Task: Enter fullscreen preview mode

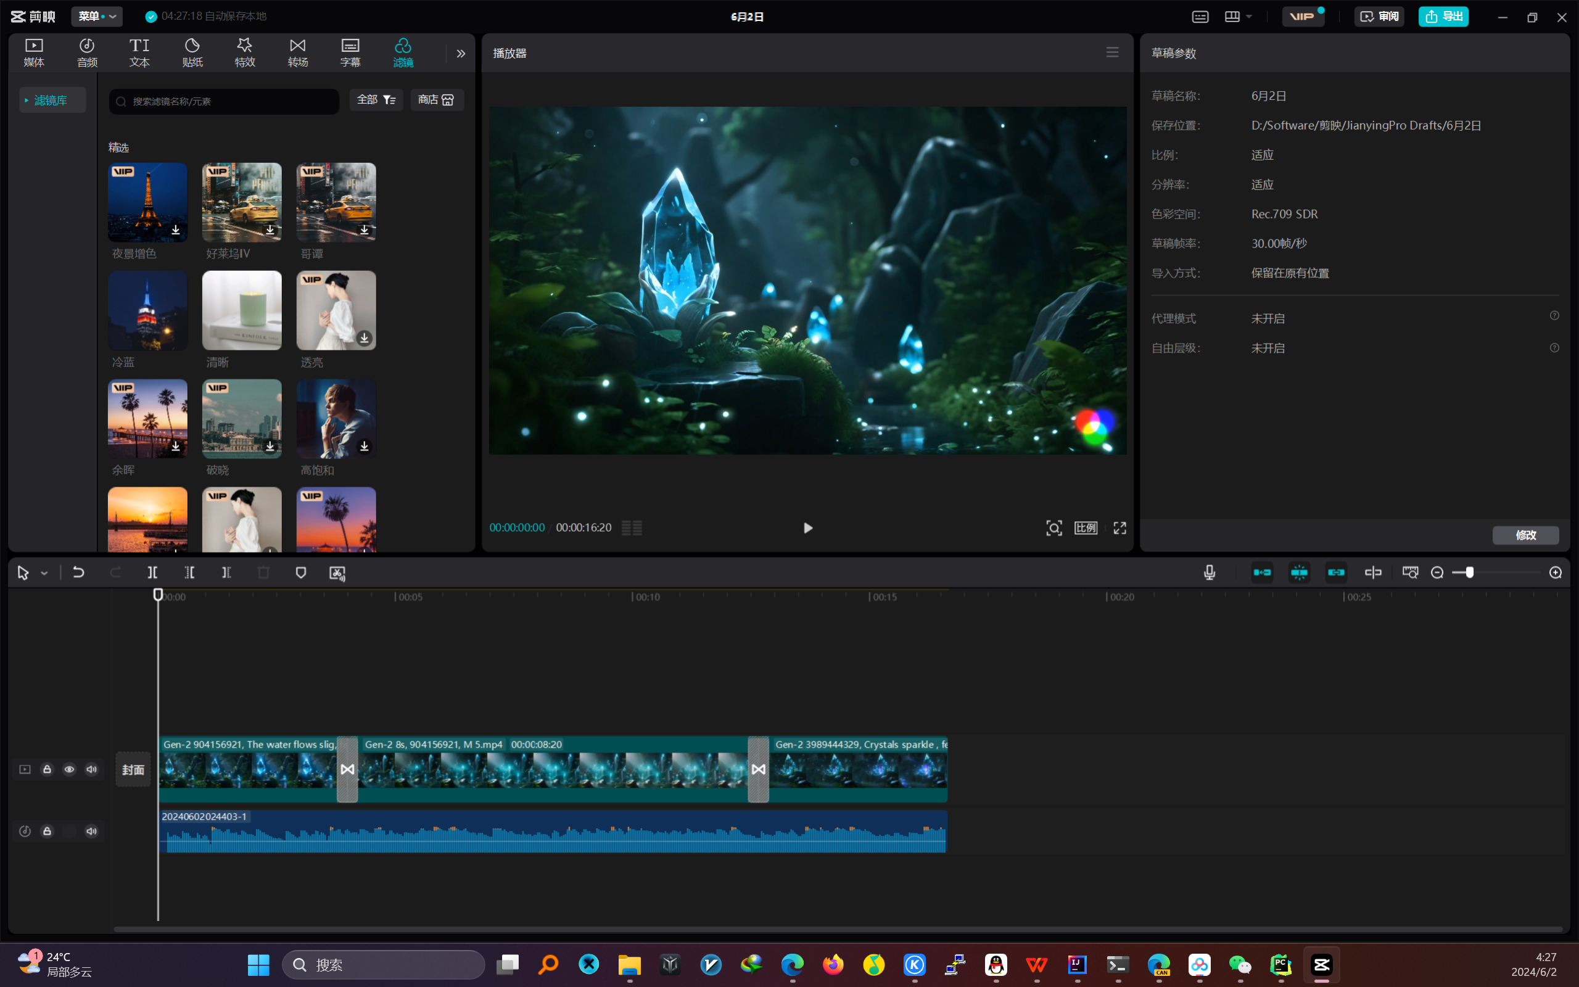Action: pos(1119,528)
